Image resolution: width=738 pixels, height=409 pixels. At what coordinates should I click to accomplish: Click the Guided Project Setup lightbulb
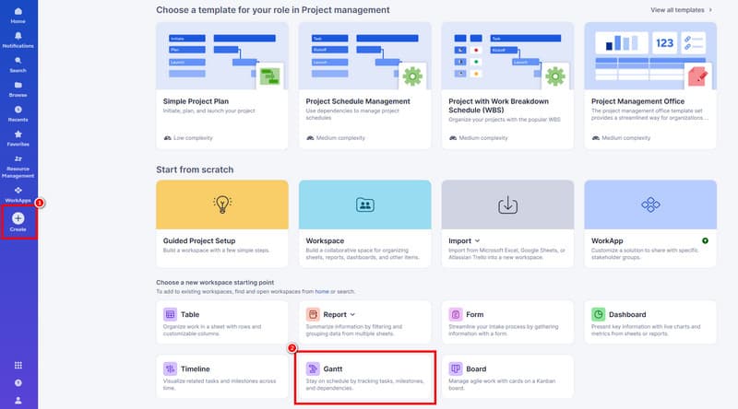point(222,204)
